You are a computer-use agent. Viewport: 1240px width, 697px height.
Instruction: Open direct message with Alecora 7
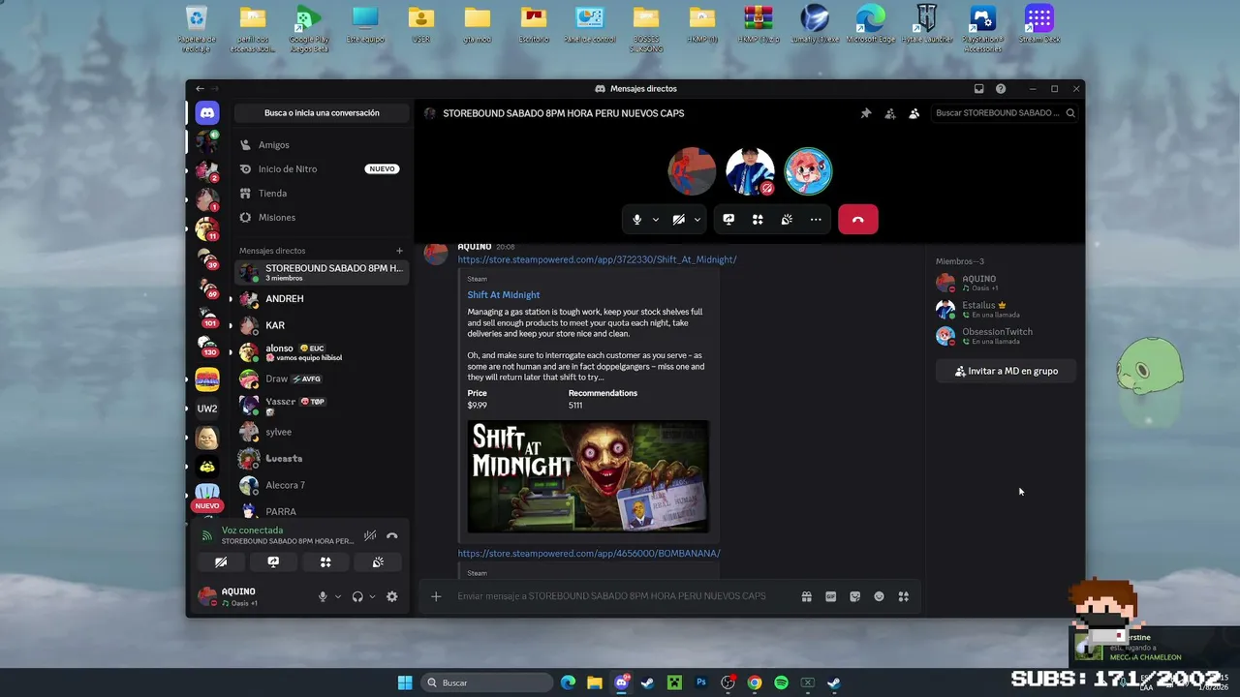[321, 485]
